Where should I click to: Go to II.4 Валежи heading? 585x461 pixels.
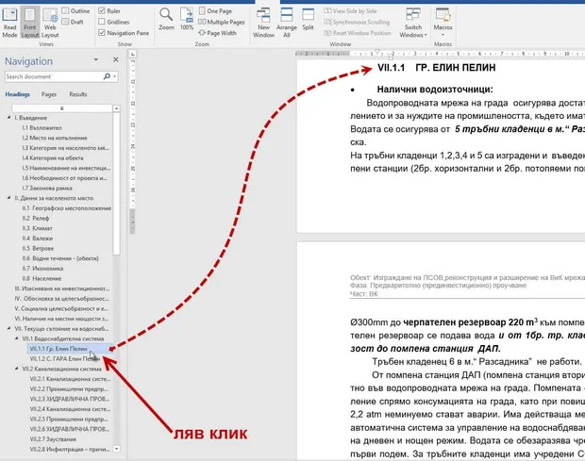coord(38,239)
